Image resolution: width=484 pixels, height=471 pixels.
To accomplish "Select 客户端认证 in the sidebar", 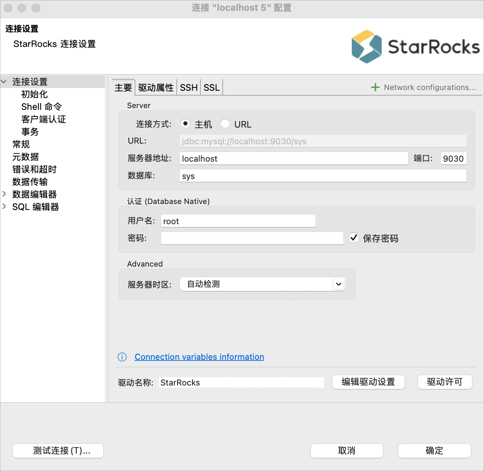I will point(43,119).
